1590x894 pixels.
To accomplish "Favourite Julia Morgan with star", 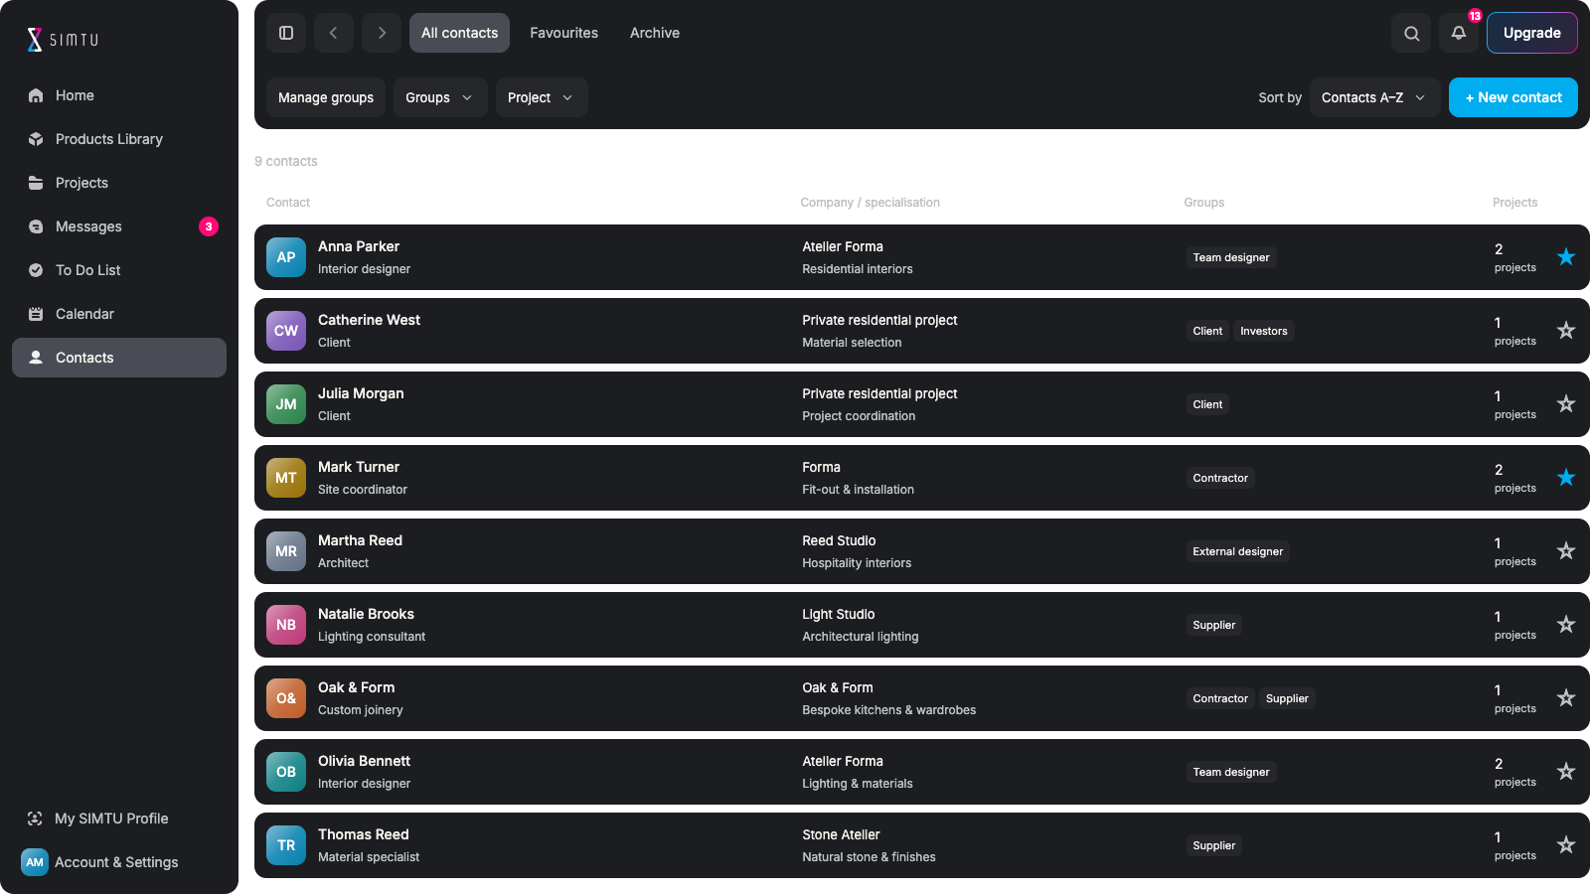I will coord(1566,403).
